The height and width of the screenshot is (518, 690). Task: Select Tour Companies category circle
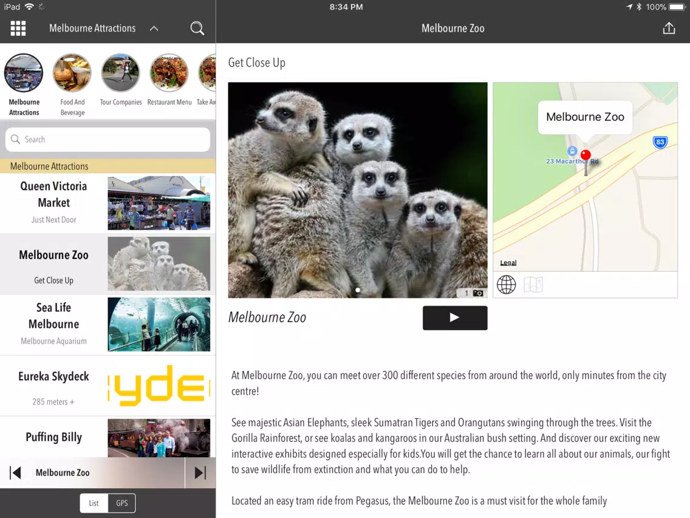[x=121, y=73]
